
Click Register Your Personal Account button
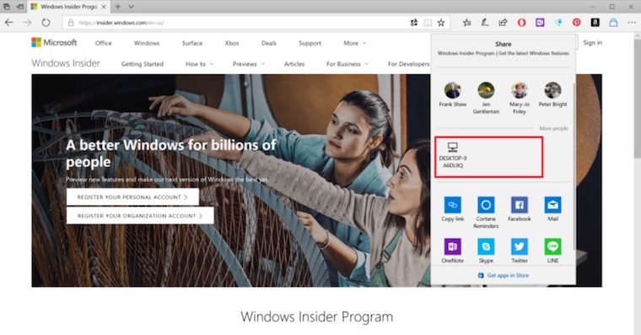click(x=133, y=197)
